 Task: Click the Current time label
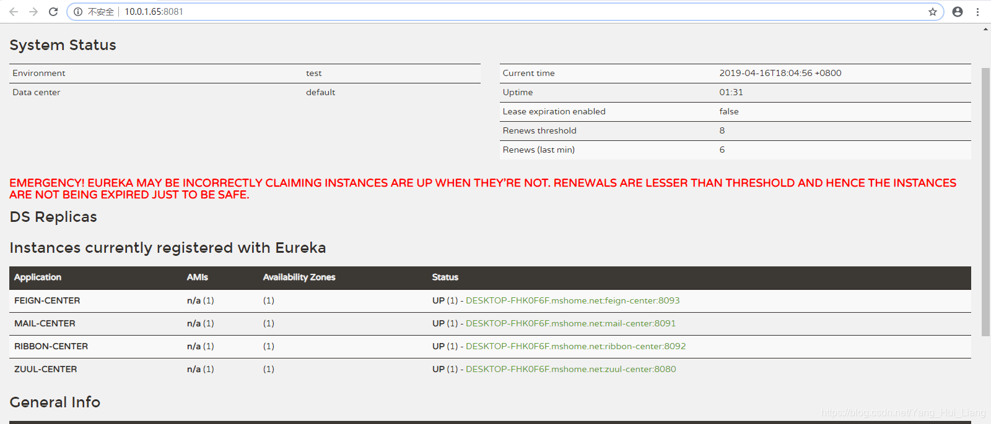(x=528, y=73)
